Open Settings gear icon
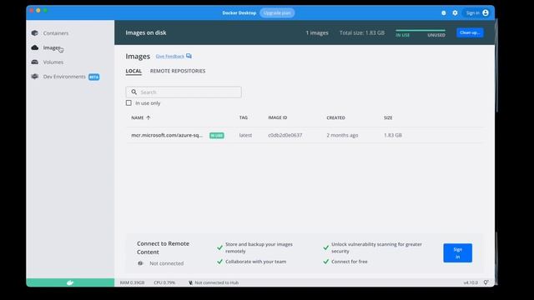This screenshot has height=300, width=534. (455, 13)
